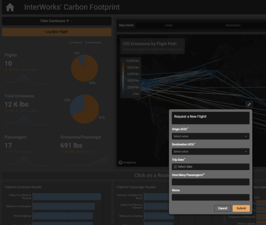This screenshot has width=266, height=225.
Task: Click the calendar icon in Trip Date field
Action: pos(175,167)
